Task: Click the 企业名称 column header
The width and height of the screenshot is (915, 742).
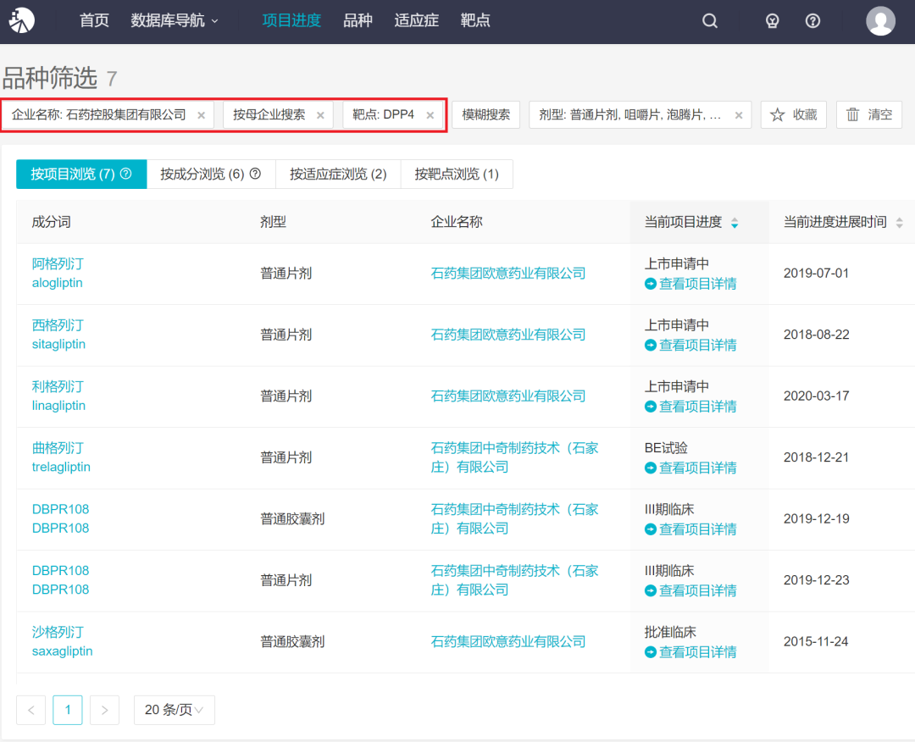Action: [457, 222]
